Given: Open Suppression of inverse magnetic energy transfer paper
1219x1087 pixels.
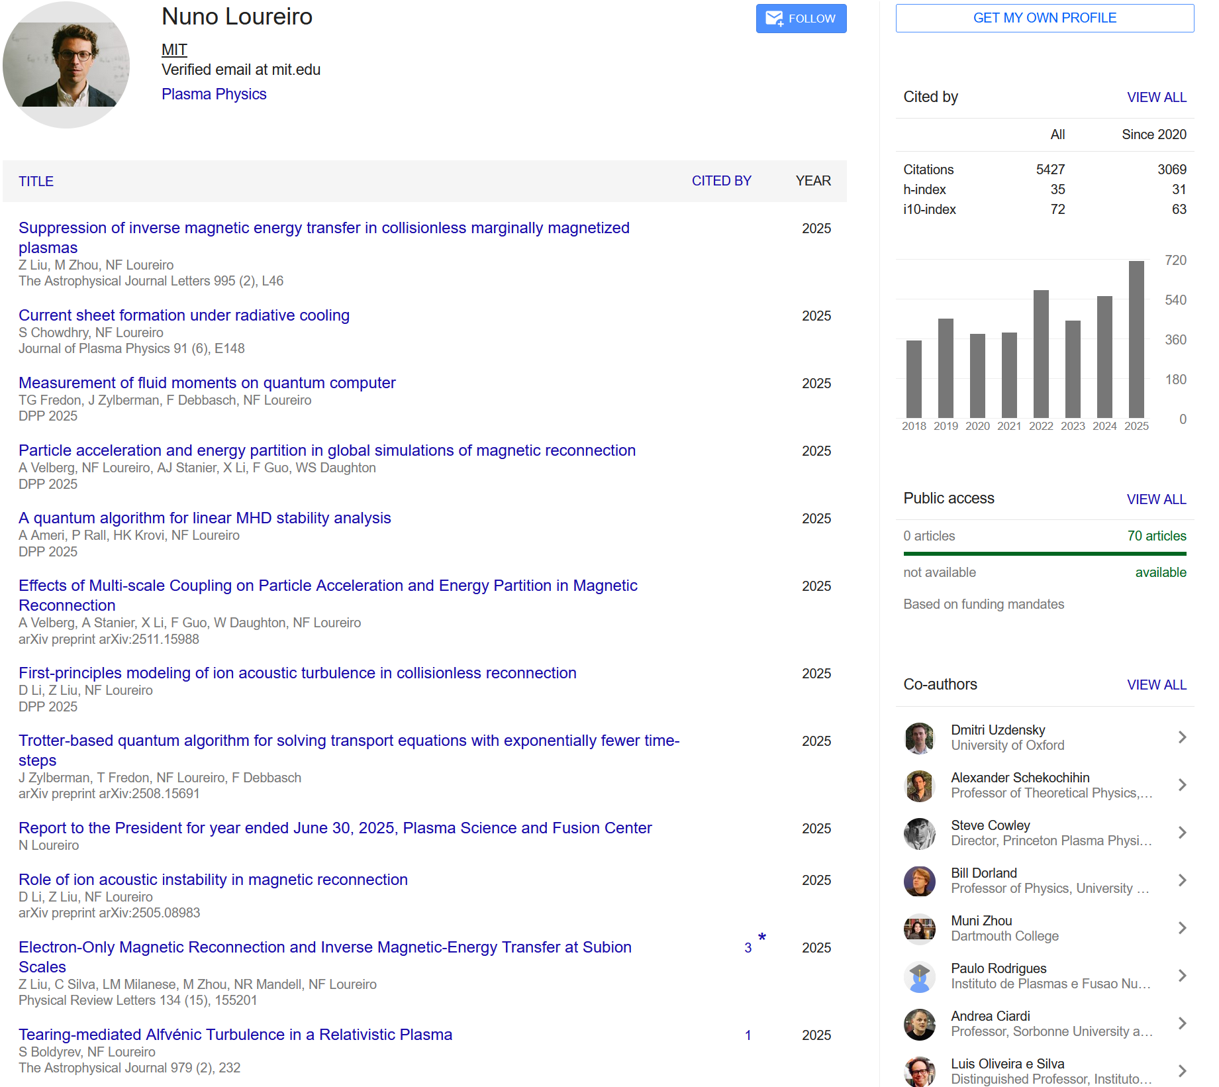Looking at the screenshot, I should 324,238.
